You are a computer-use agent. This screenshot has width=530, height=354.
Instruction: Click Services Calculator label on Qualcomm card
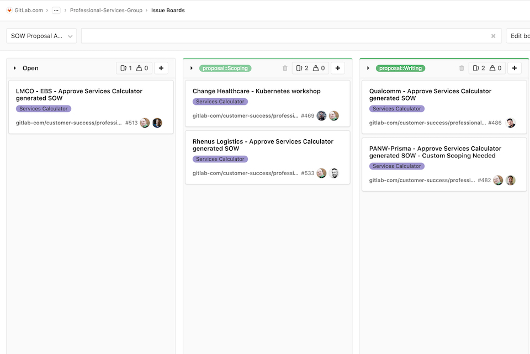(397, 109)
